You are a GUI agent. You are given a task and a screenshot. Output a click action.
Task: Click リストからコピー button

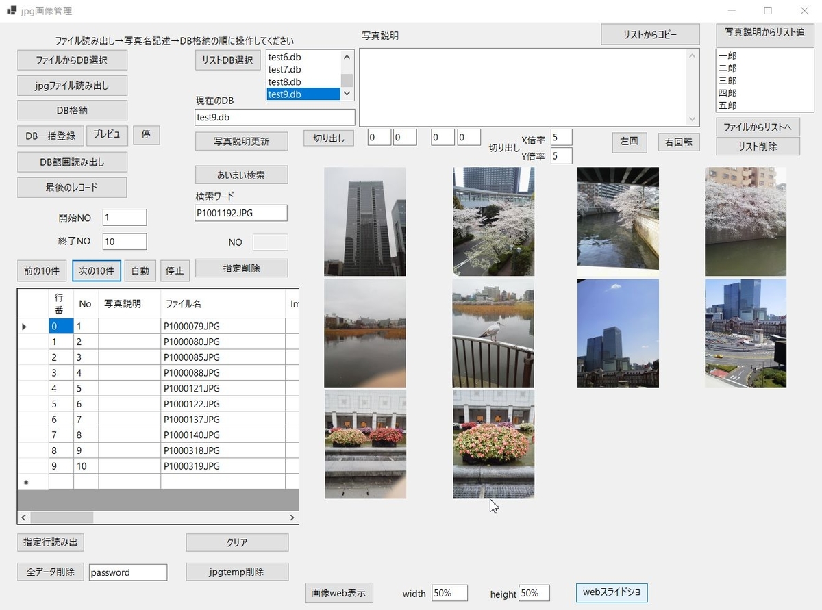point(650,34)
